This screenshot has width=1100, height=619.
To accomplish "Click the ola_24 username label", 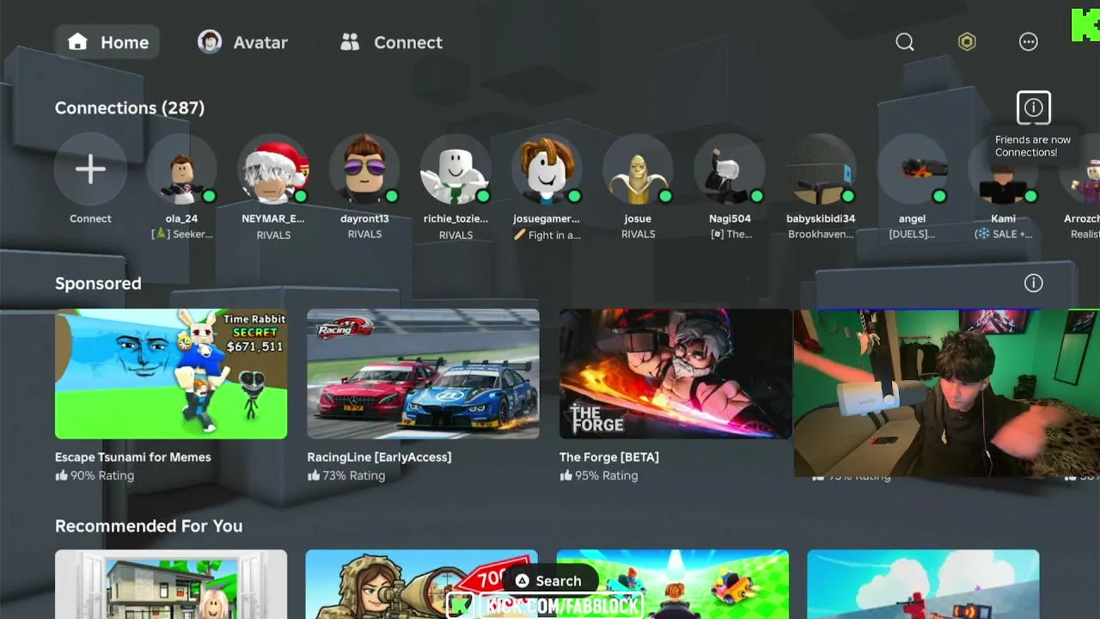I will pyautogui.click(x=181, y=218).
